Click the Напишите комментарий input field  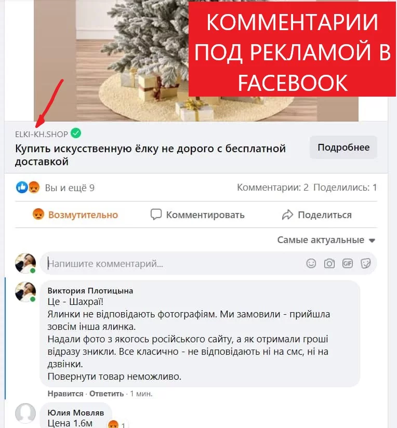pos(175,263)
